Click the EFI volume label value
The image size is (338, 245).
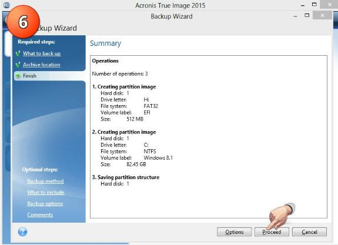[147, 112]
